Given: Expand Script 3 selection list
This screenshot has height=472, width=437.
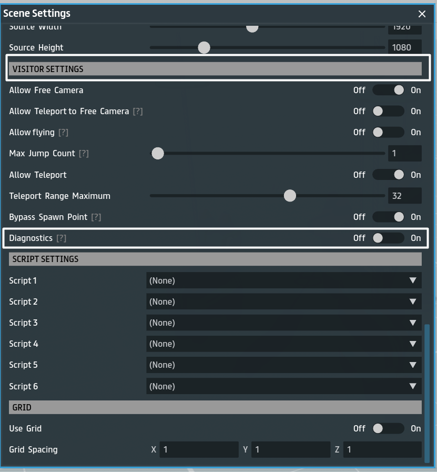Looking at the screenshot, I should click(x=283, y=323).
